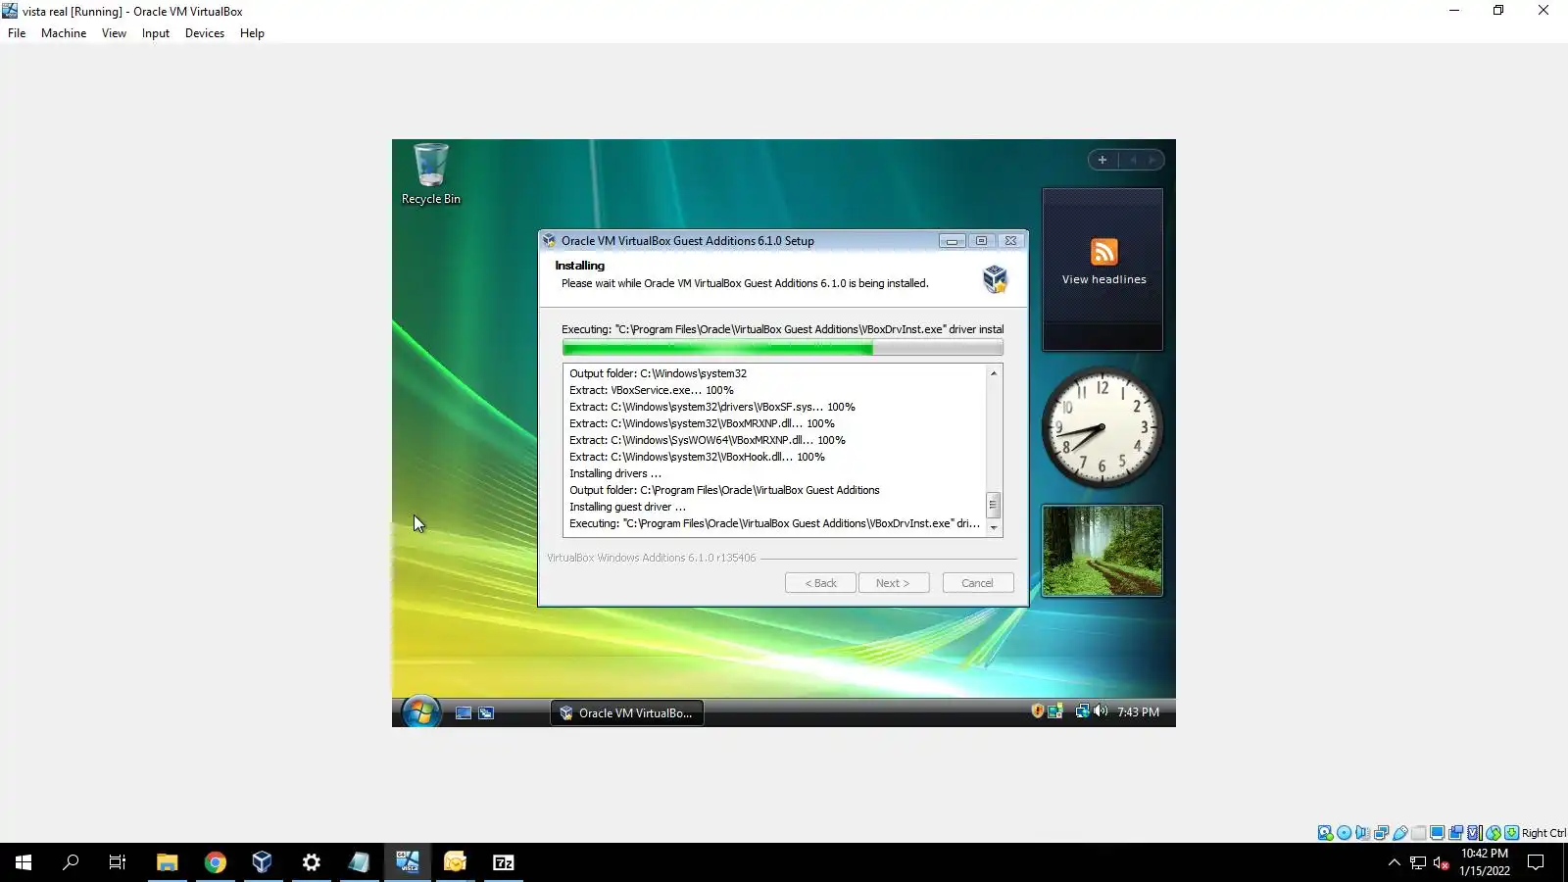Click the network adapters status icon
Image resolution: width=1568 pixels, height=882 pixels.
1381,833
